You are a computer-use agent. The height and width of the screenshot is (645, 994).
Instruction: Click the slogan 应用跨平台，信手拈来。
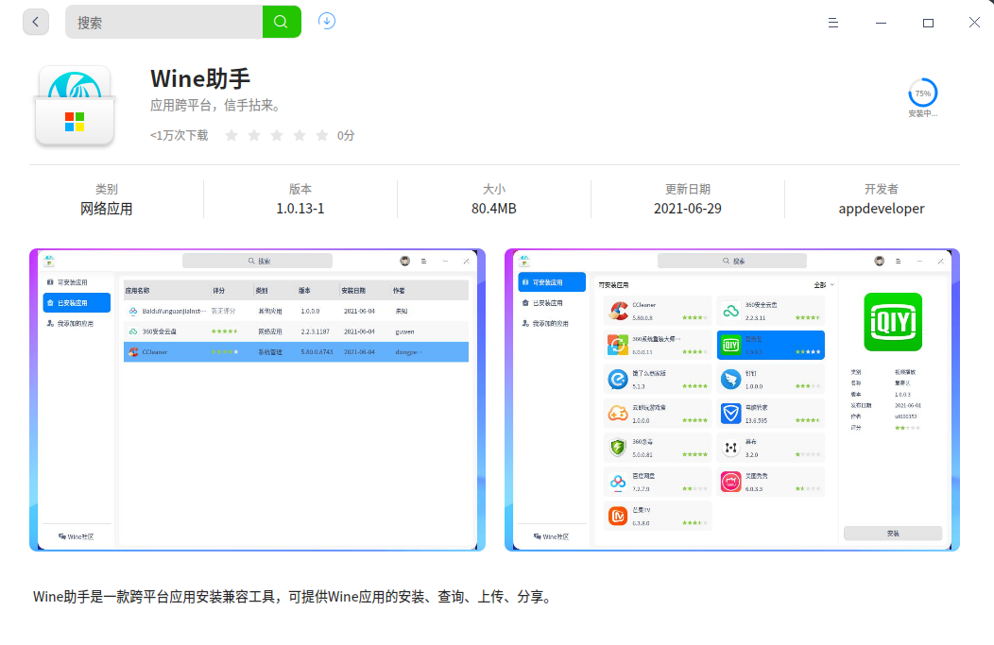215,105
